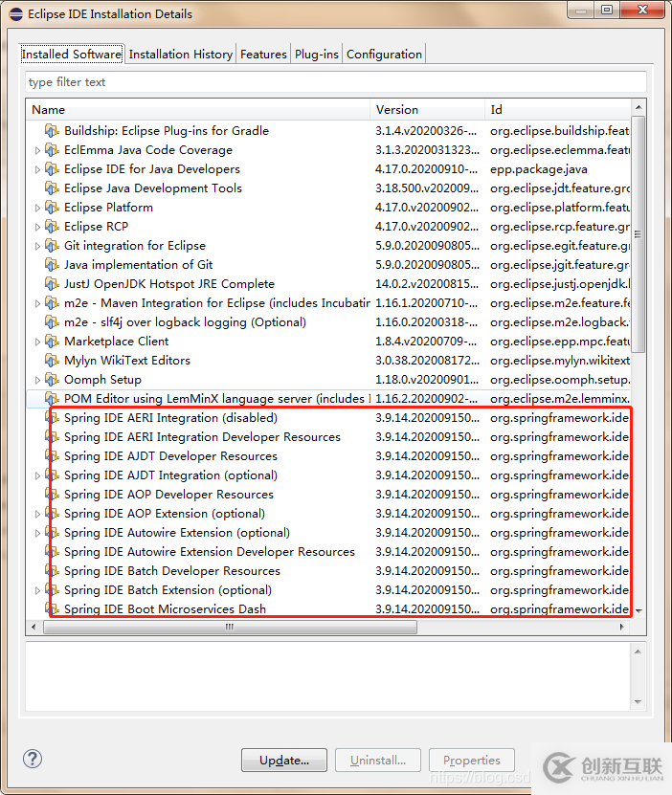Click the Buildship Gradle feature icon

click(52, 131)
